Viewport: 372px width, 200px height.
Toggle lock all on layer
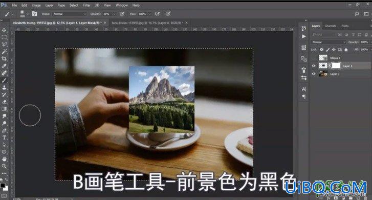[x=346, y=49]
